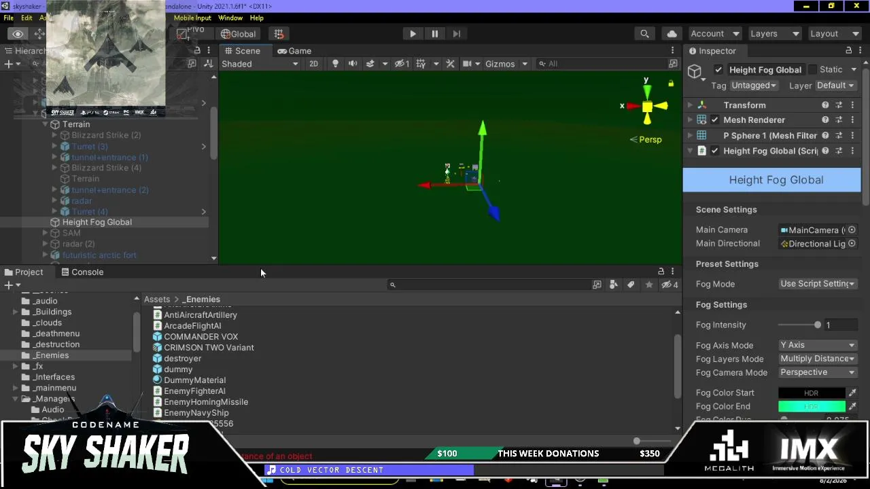Open the Layout dropdown
This screenshot has width=870, height=489.
[835, 34]
